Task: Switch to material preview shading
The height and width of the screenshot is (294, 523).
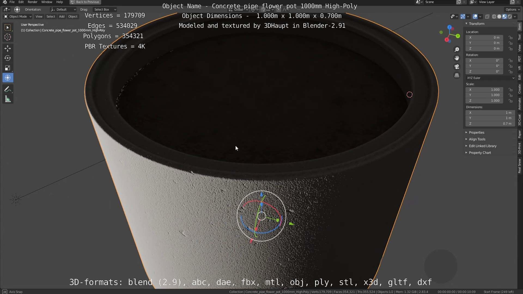Action: pos(504,17)
